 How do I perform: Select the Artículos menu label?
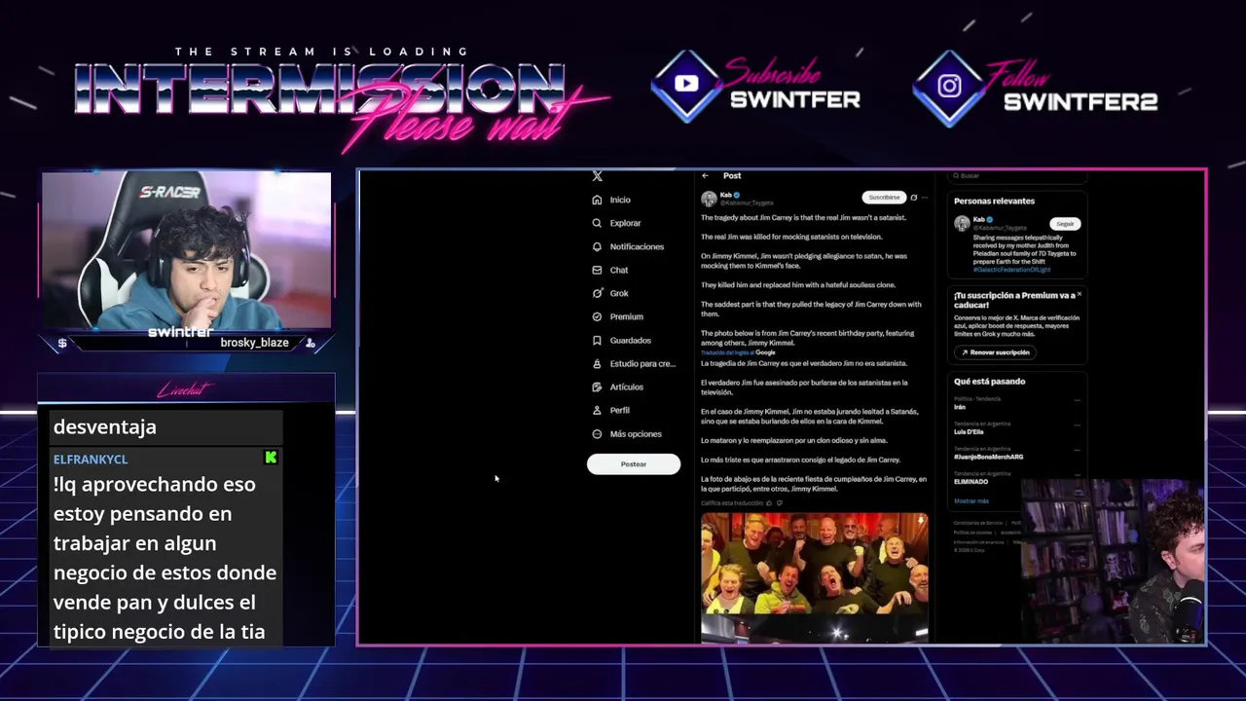point(626,387)
